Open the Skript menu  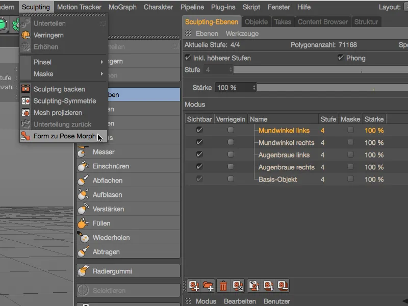click(x=251, y=7)
